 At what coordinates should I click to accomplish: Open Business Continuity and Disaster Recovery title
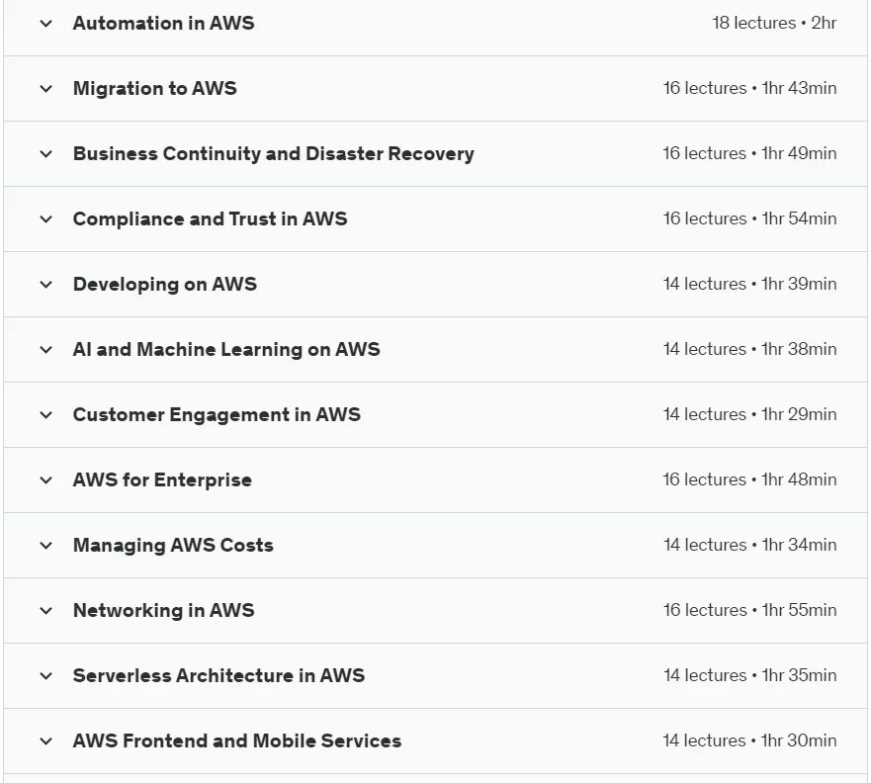(273, 154)
